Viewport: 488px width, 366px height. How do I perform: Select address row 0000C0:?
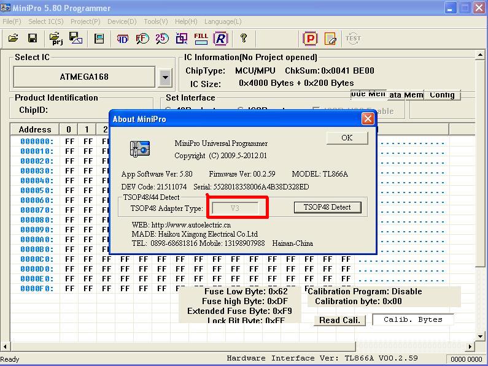coord(37,259)
